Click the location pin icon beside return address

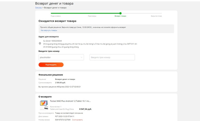[40, 44]
